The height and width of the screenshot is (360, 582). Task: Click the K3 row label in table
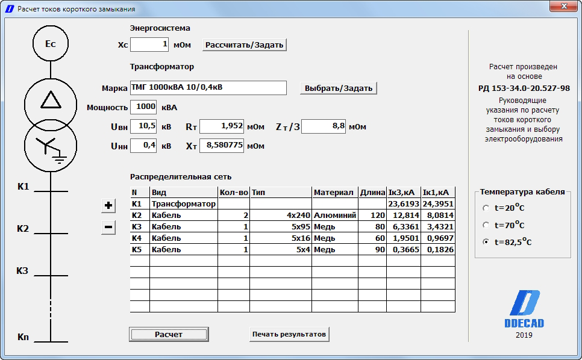pos(140,226)
